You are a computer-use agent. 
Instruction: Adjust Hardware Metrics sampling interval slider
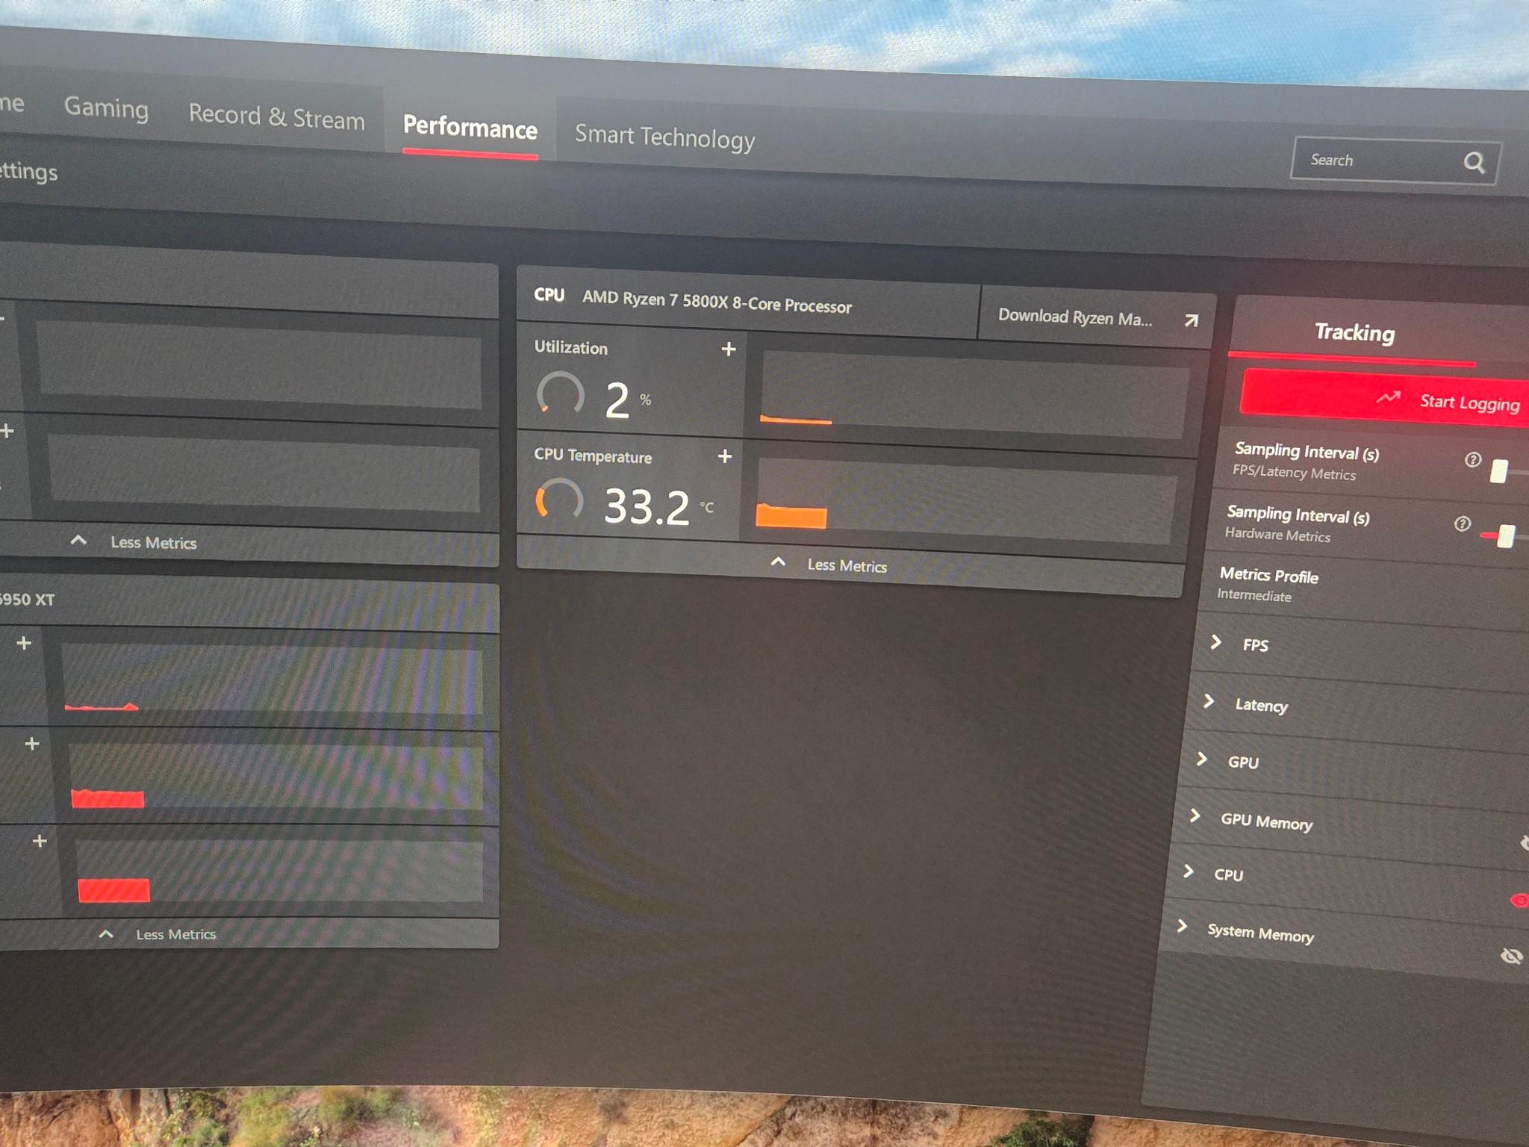[1507, 535]
